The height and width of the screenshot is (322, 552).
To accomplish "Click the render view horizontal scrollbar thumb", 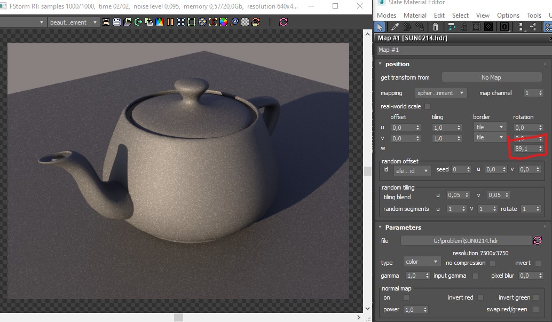I will pos(178,317).
